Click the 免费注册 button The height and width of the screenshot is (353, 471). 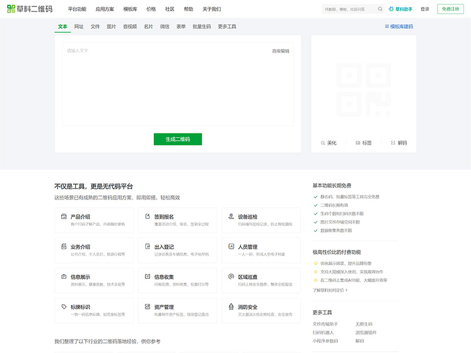click(450, 9)
